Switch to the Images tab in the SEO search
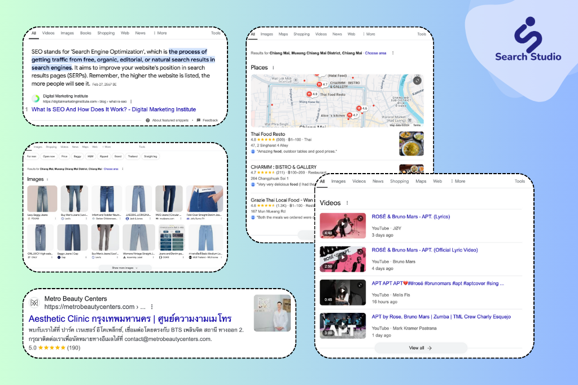Viewport: 578px width, 385px height. tap(67, 33)
